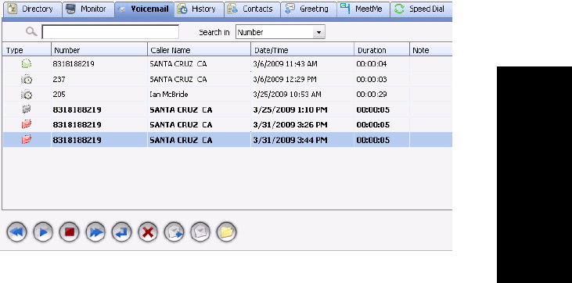This screenshot has height=283, width=572.
Task: Sort by the Date/Time column header
Action: coord(302,50)
